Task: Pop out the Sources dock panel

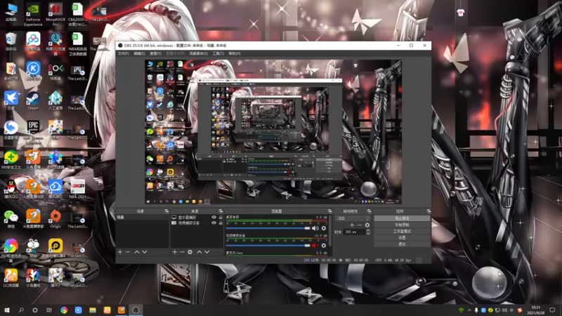Action: click(221, 211)
